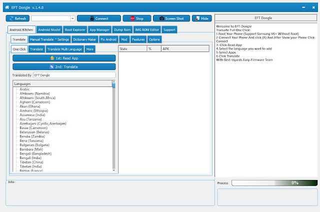
Task: Open the Features tab
Action: tap(138, 39)
